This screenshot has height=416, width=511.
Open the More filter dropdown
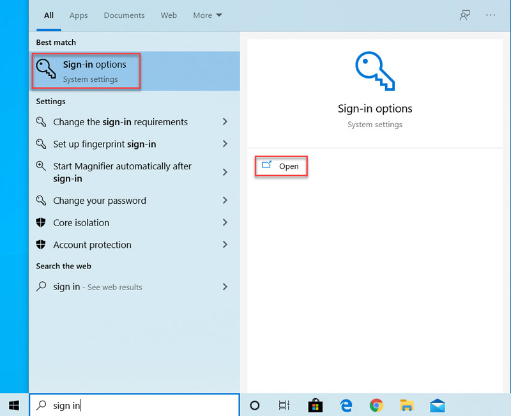(207, 15)
